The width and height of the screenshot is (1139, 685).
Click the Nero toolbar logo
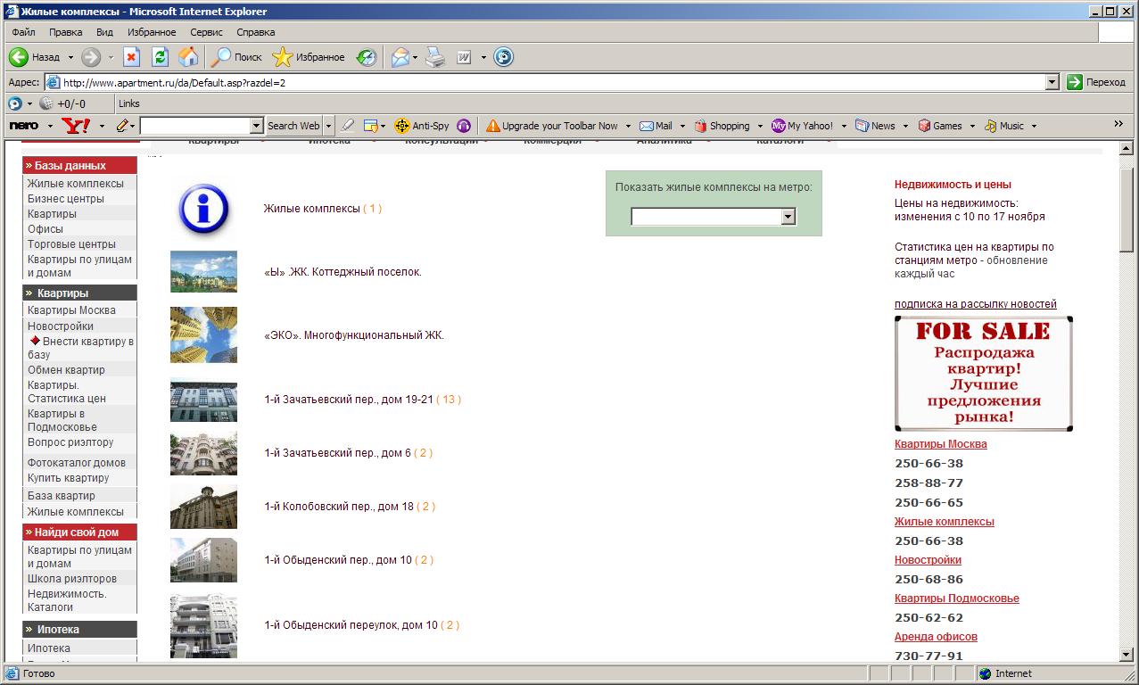(24, 126)
